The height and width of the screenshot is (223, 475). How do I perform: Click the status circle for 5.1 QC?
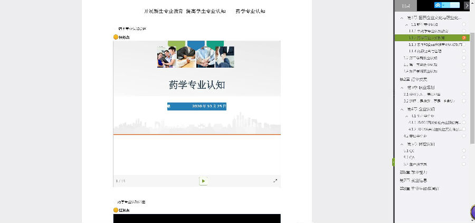point(464,151)
